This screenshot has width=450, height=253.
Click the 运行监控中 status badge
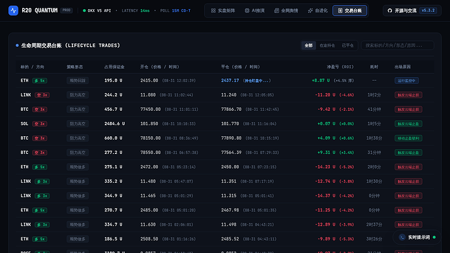[x=406, y=81]
